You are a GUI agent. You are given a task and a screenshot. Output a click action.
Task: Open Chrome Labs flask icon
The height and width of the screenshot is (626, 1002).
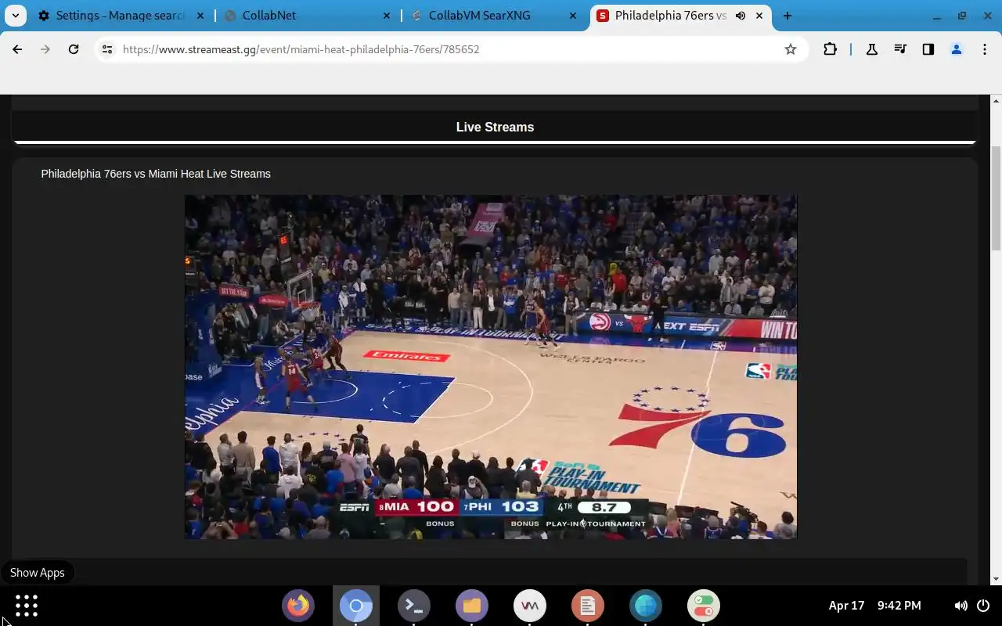tap(871, 49)
